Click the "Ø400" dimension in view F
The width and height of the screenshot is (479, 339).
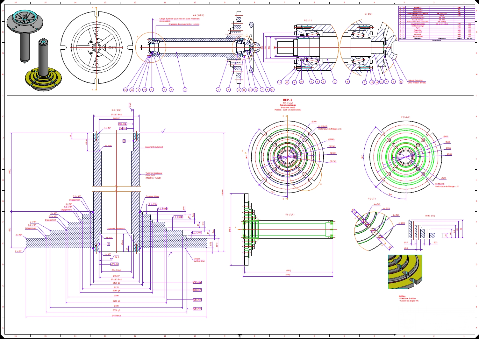point(446,137)
